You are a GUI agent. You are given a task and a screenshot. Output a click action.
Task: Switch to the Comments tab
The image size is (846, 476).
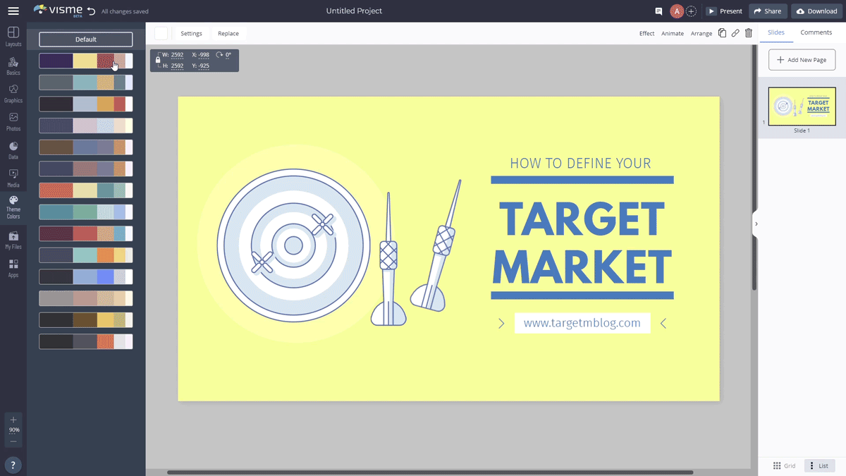[x=816, y=32]
